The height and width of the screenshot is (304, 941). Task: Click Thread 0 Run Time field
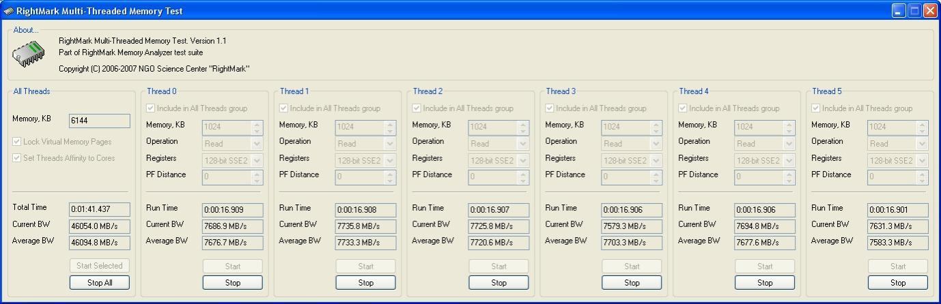pyautogui.click(x=233, y=210)
